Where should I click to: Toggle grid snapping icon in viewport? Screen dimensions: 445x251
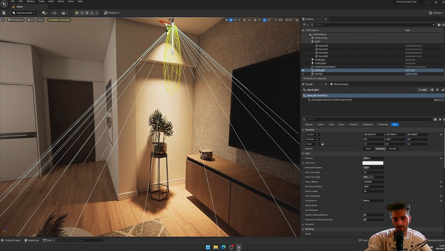pyautogui.click(x=255, y=20)
